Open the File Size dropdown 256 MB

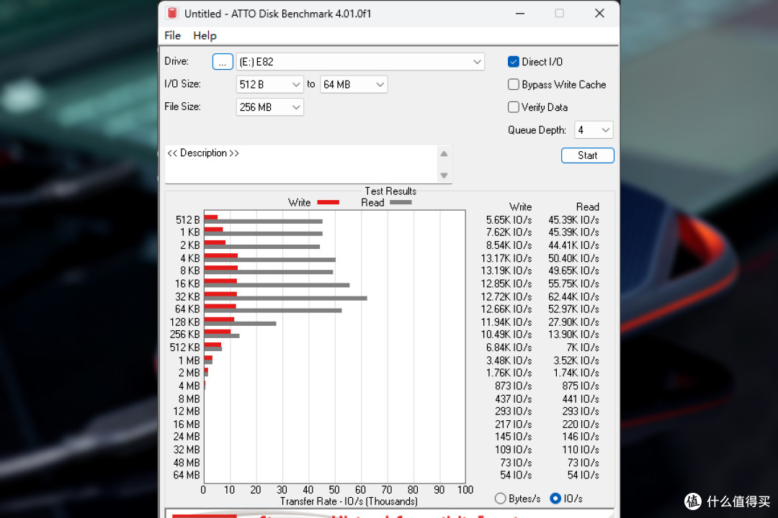tap(269, 107)
